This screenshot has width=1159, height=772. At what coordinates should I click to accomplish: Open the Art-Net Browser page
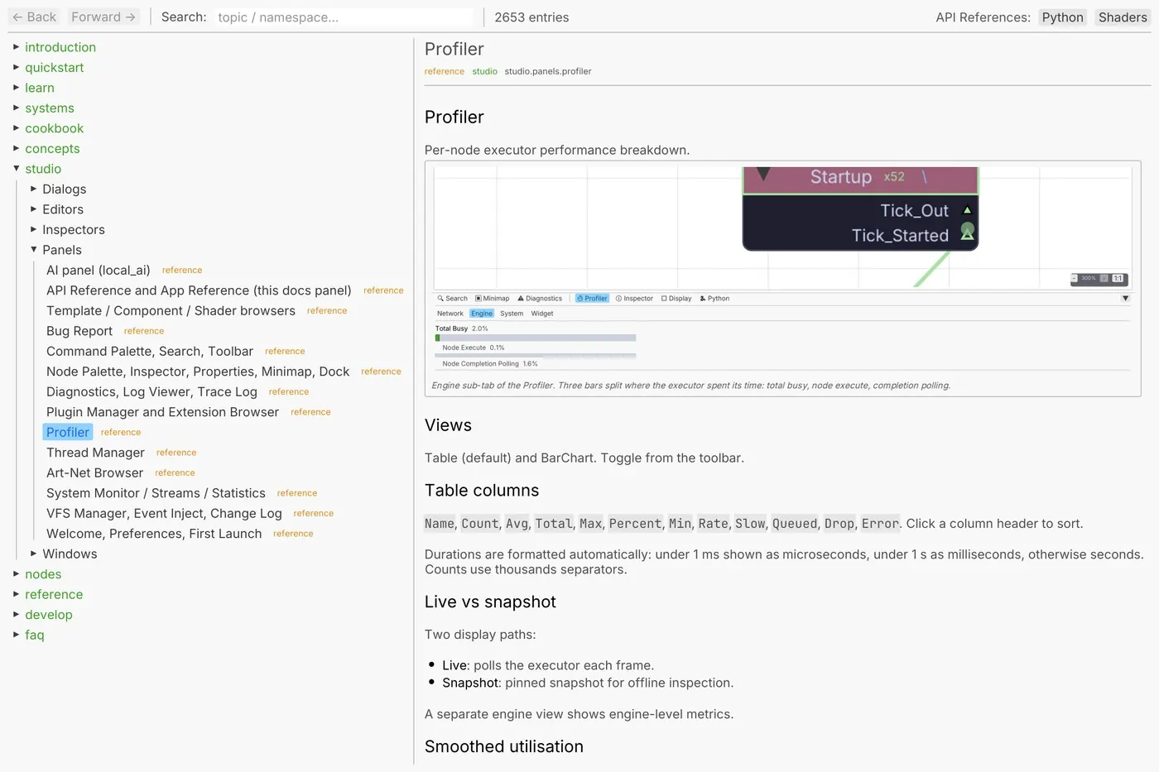94,473
